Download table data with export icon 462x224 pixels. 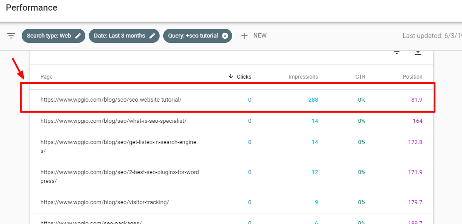coord(418,52)
